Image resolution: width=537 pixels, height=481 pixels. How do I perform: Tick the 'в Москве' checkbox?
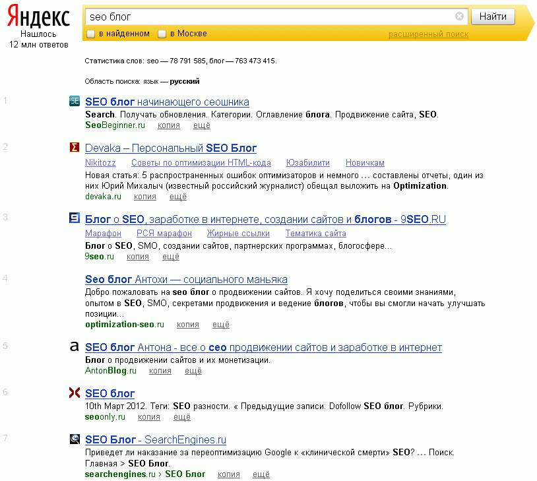162,34
